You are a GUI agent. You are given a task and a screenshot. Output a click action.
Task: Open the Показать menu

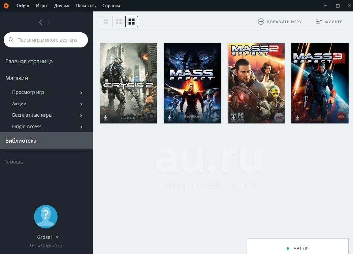(x=86, y=6)
